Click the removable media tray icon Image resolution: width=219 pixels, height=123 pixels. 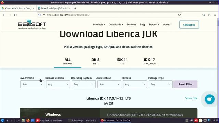[187, 120]
